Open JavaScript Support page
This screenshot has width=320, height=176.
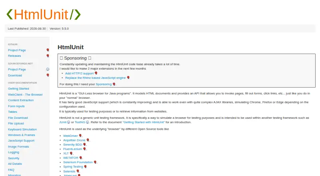coord(21,141)
